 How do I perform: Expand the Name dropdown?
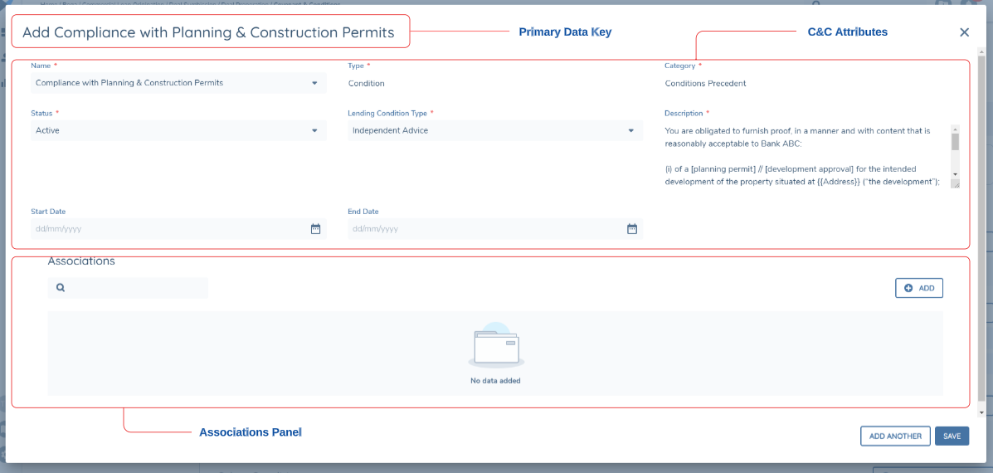click(x=314, y=83)
